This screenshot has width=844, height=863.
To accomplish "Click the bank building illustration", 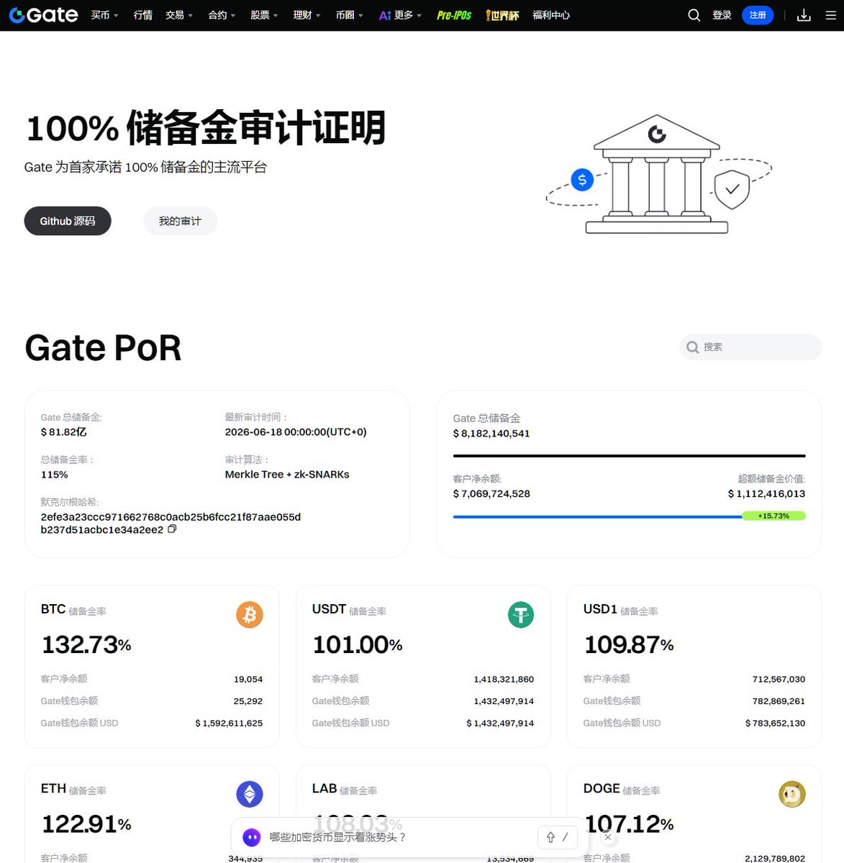I will [656, 174].
